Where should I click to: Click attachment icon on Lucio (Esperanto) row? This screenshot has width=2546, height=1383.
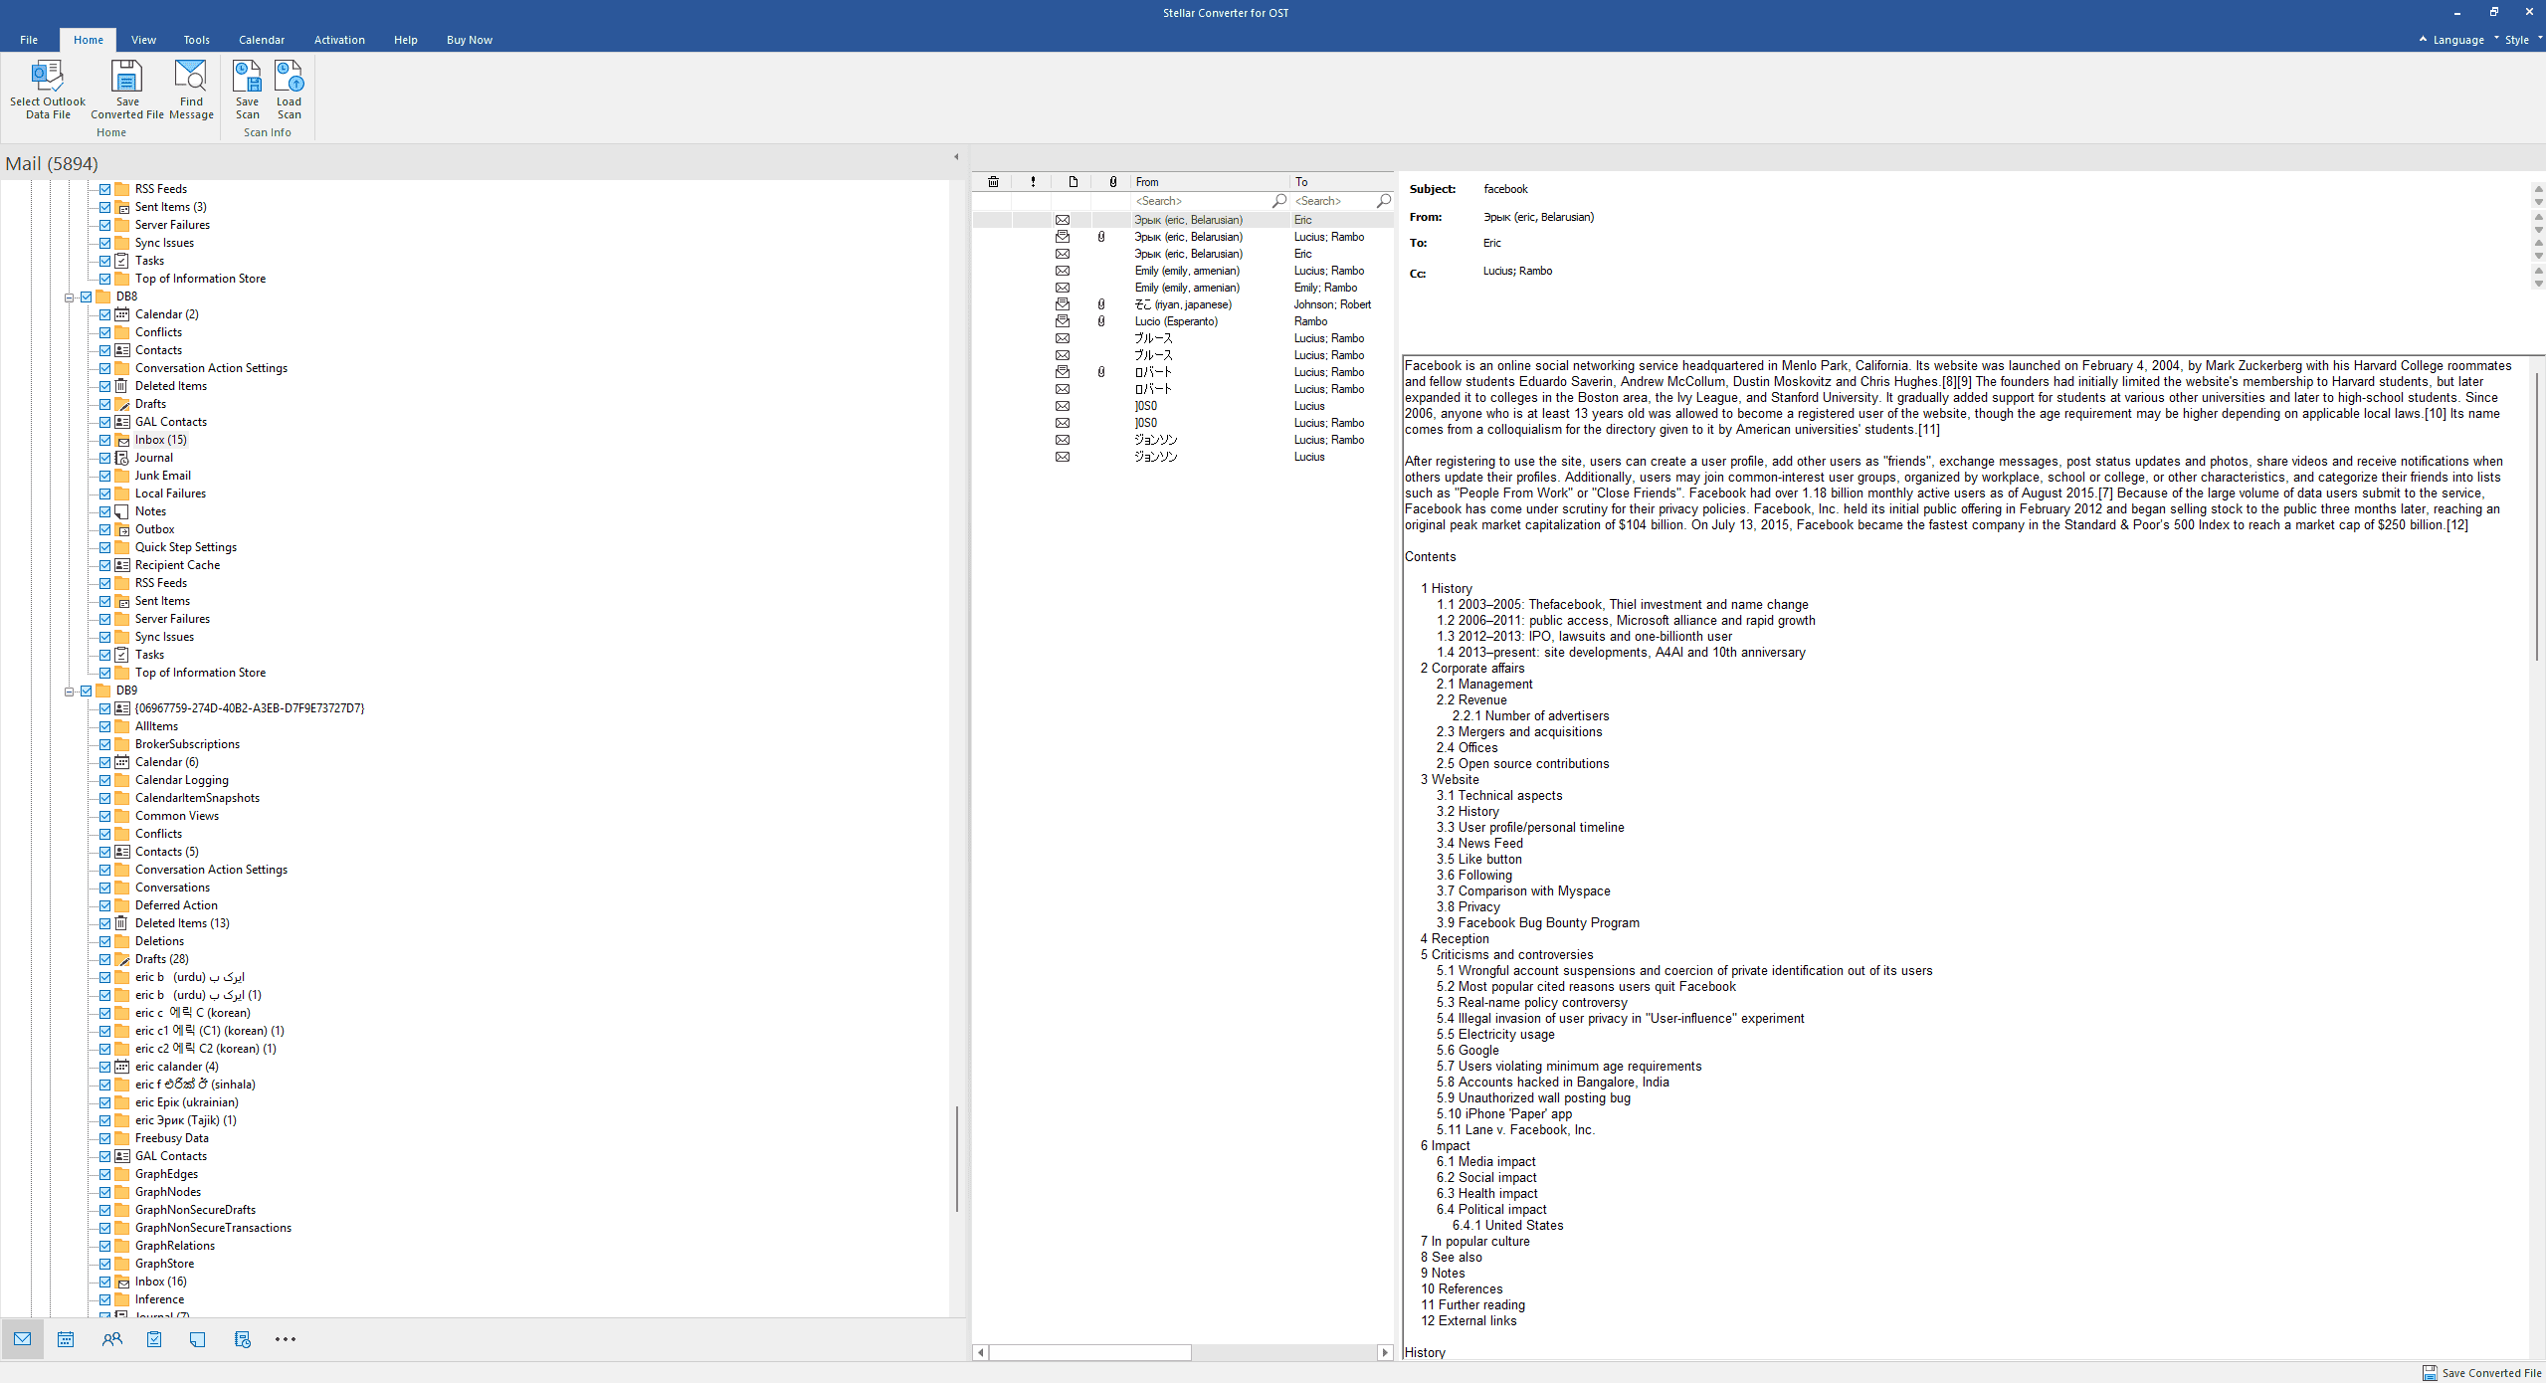(1101, 321)
